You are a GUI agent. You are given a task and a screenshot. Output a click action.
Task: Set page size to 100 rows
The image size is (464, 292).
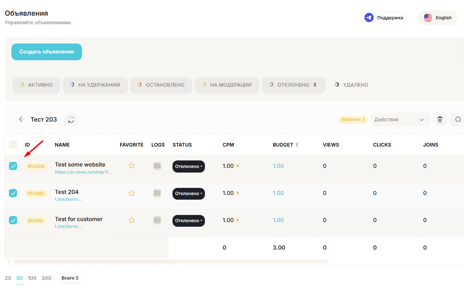click(x=32, y=278)
